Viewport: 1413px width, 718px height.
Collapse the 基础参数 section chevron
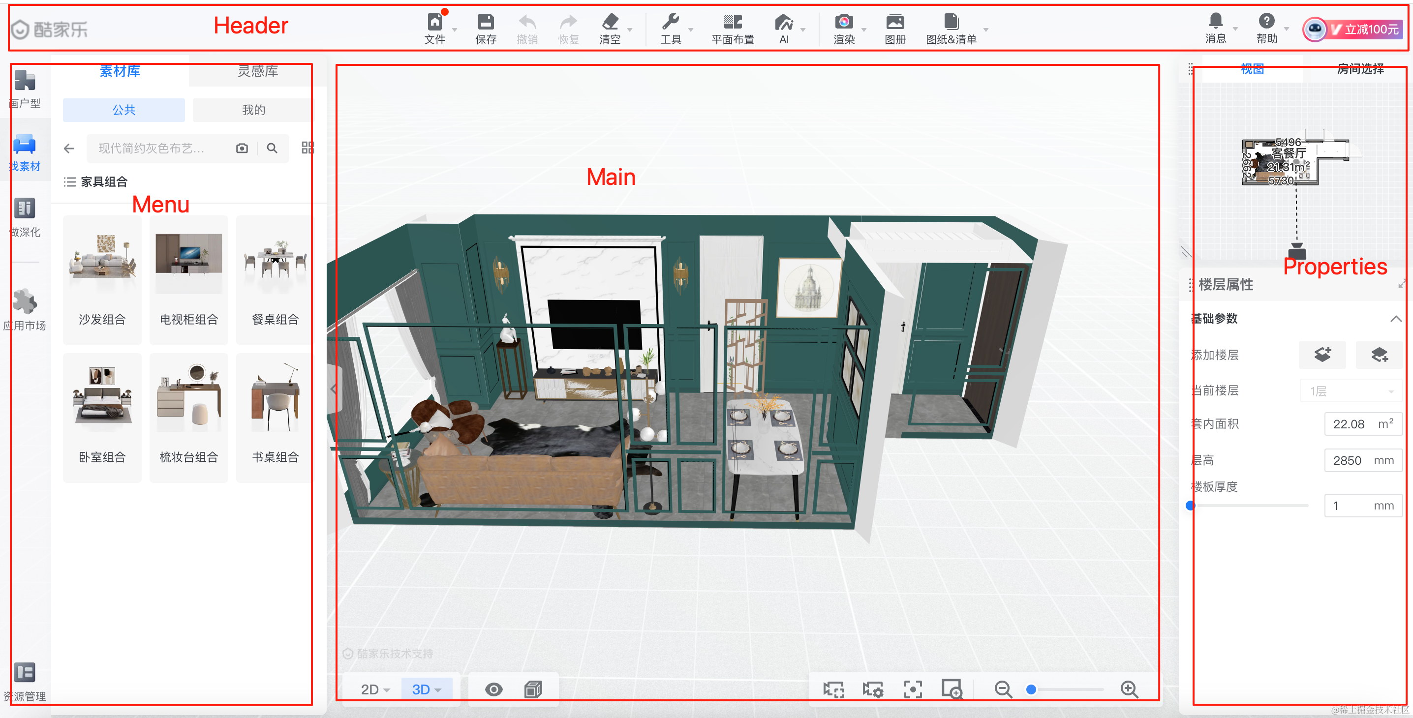(1396, 319)
